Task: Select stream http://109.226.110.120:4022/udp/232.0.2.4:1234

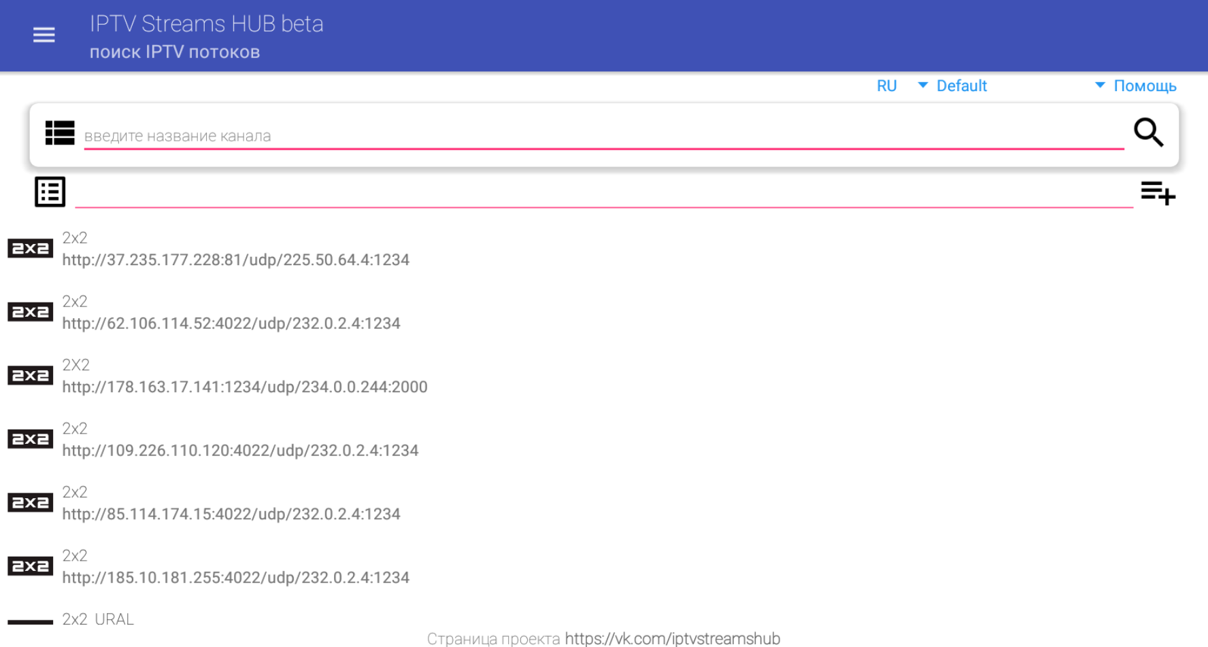Action: pyautogui.click(x=240, y=451)
